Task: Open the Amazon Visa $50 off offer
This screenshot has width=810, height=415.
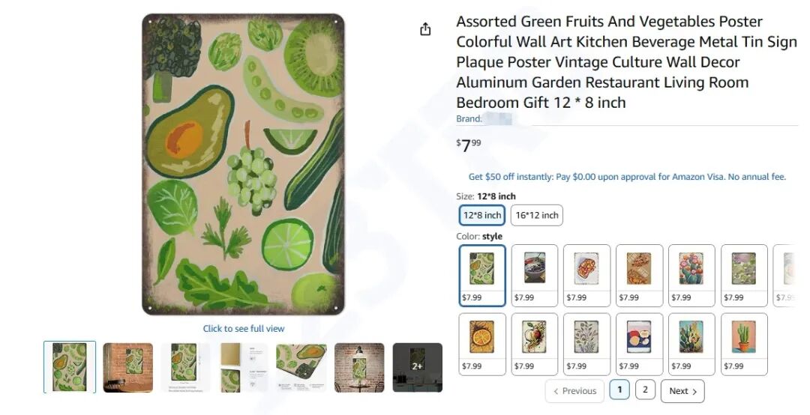Action: (627, 177)
